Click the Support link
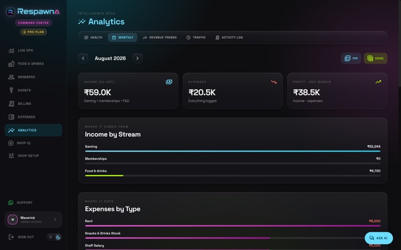The height and width of the screenshot is (250, 401). tap(25, 203)
